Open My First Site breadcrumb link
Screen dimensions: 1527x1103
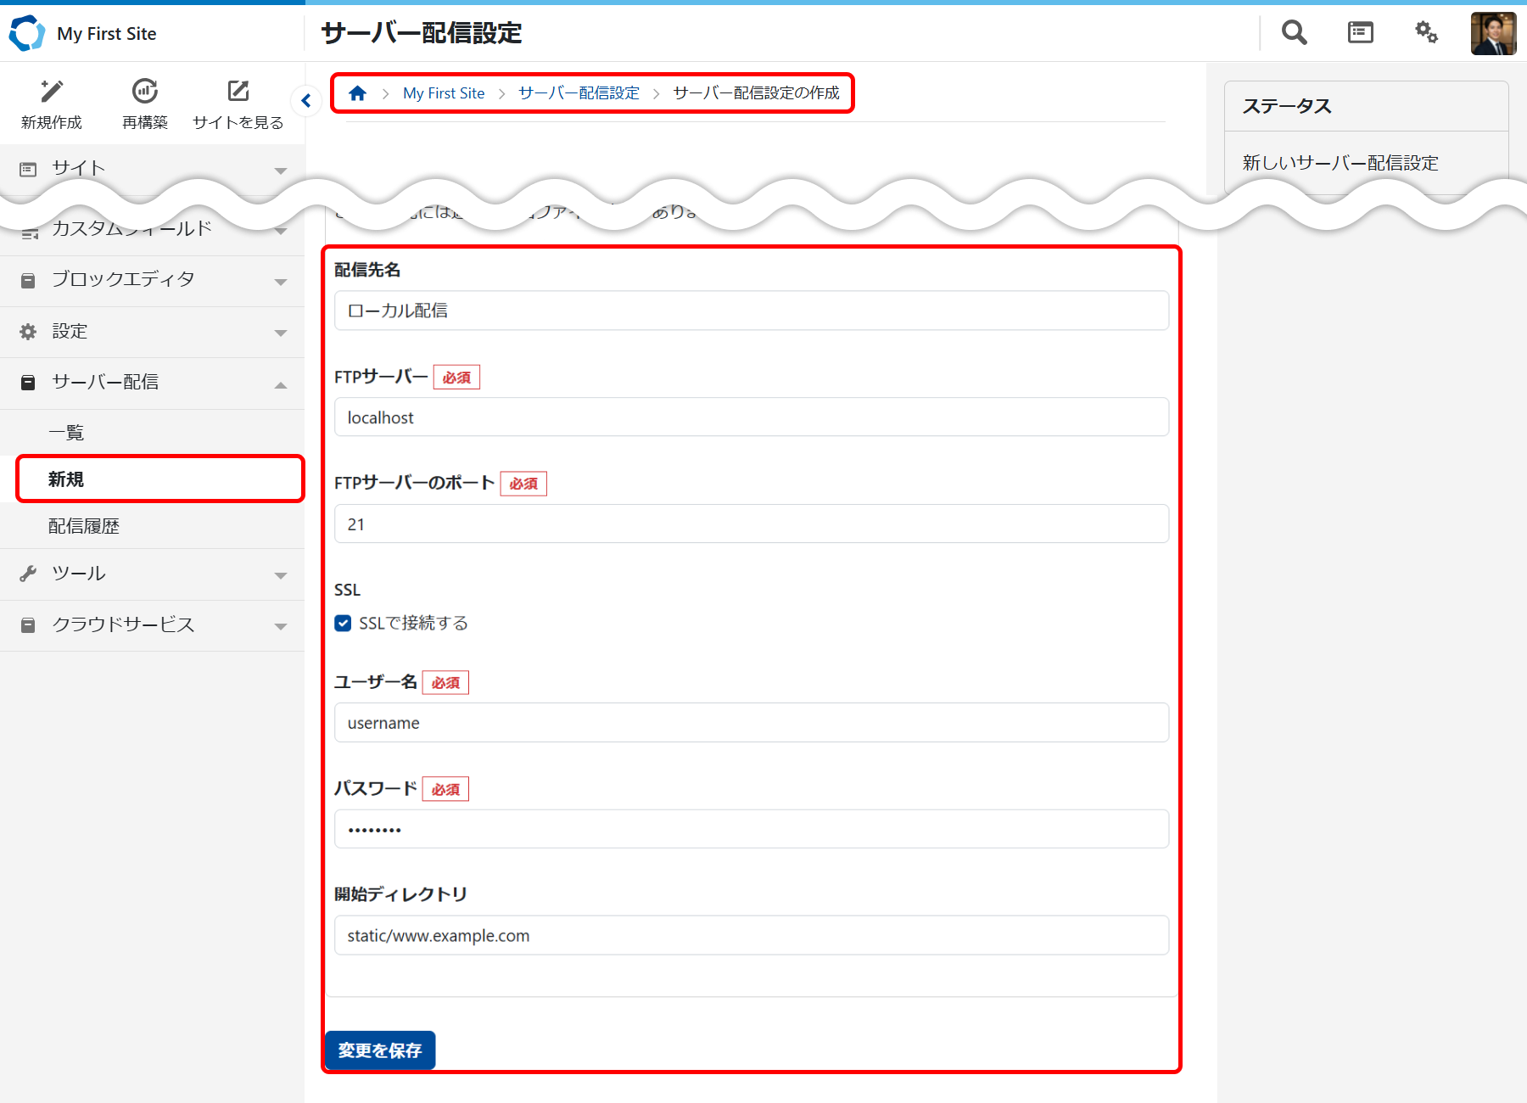(x=443, y=93)
